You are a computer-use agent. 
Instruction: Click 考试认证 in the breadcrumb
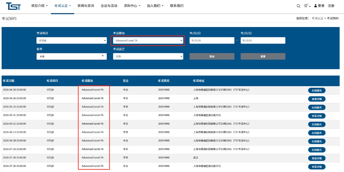(317, 18)
